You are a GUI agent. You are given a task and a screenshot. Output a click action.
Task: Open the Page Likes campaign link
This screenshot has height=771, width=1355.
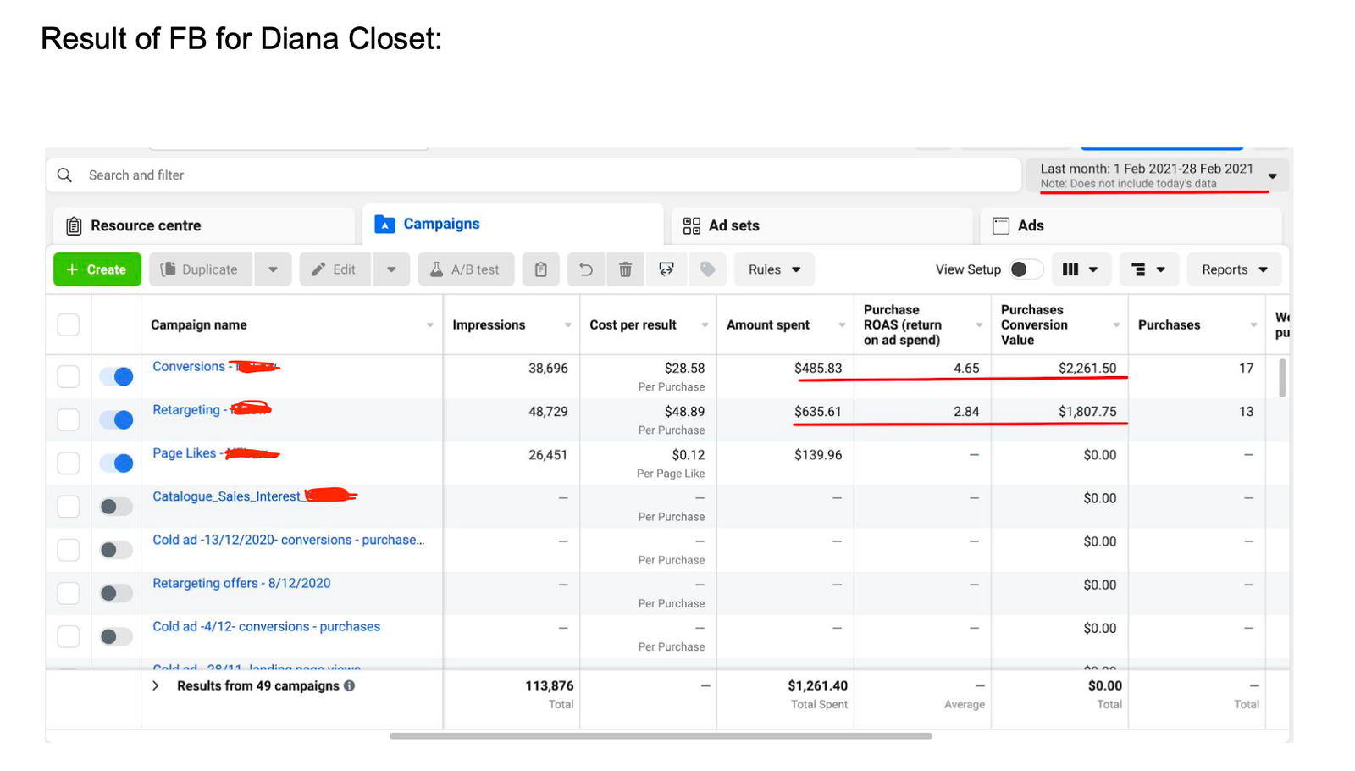pos(215,453)
